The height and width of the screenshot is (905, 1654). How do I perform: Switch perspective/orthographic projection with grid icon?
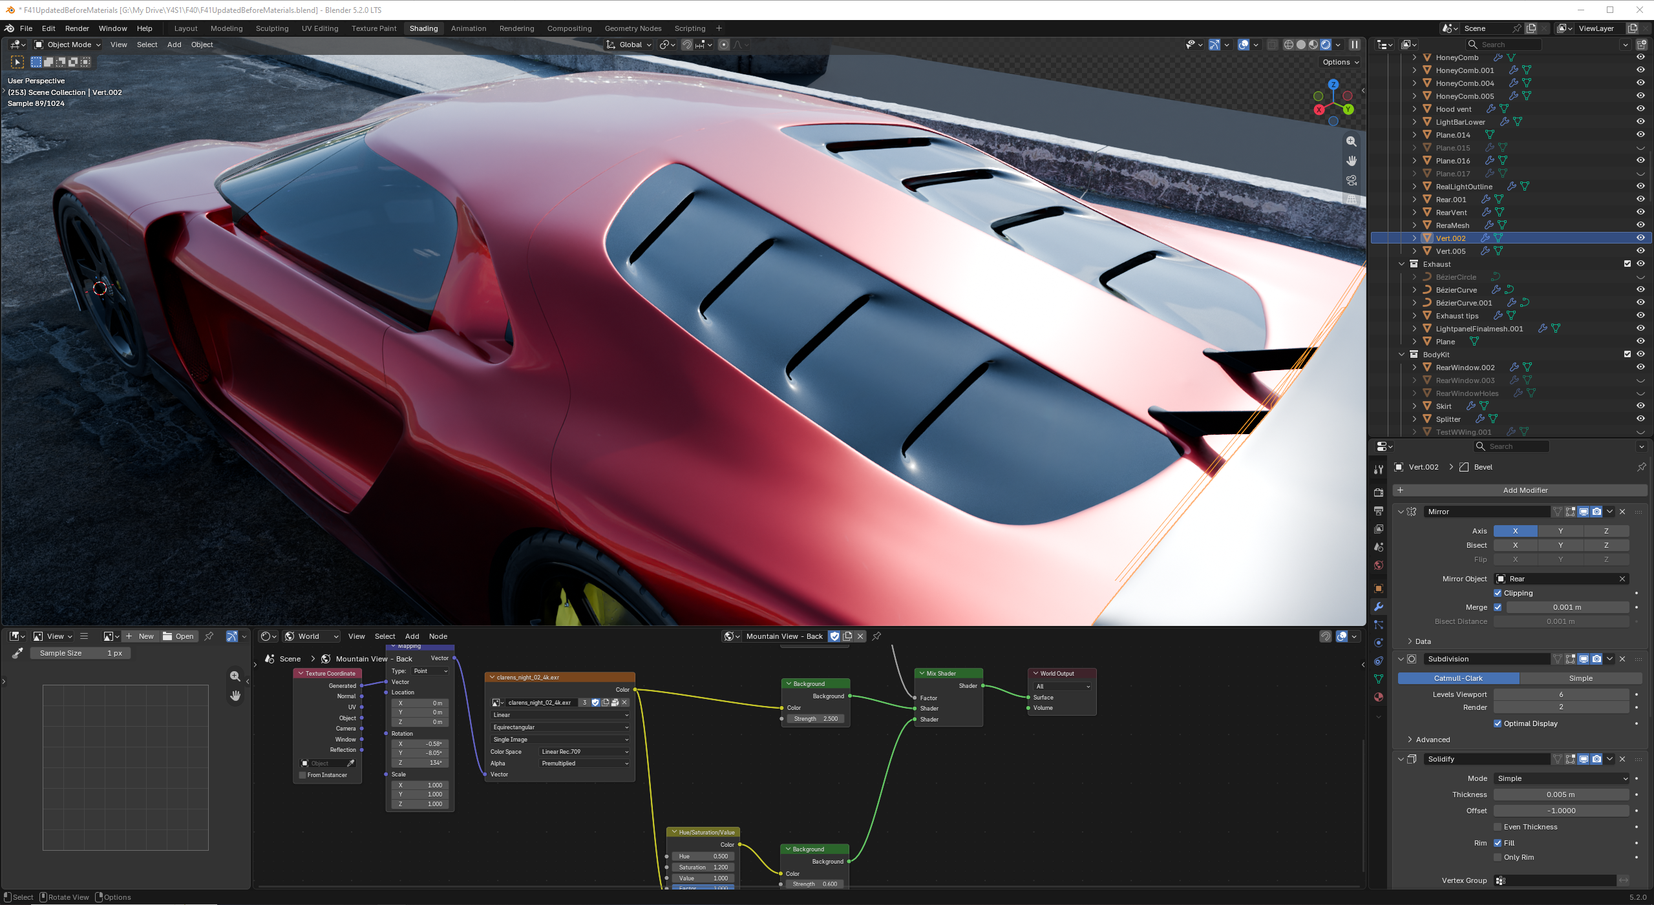[1352, 200]
